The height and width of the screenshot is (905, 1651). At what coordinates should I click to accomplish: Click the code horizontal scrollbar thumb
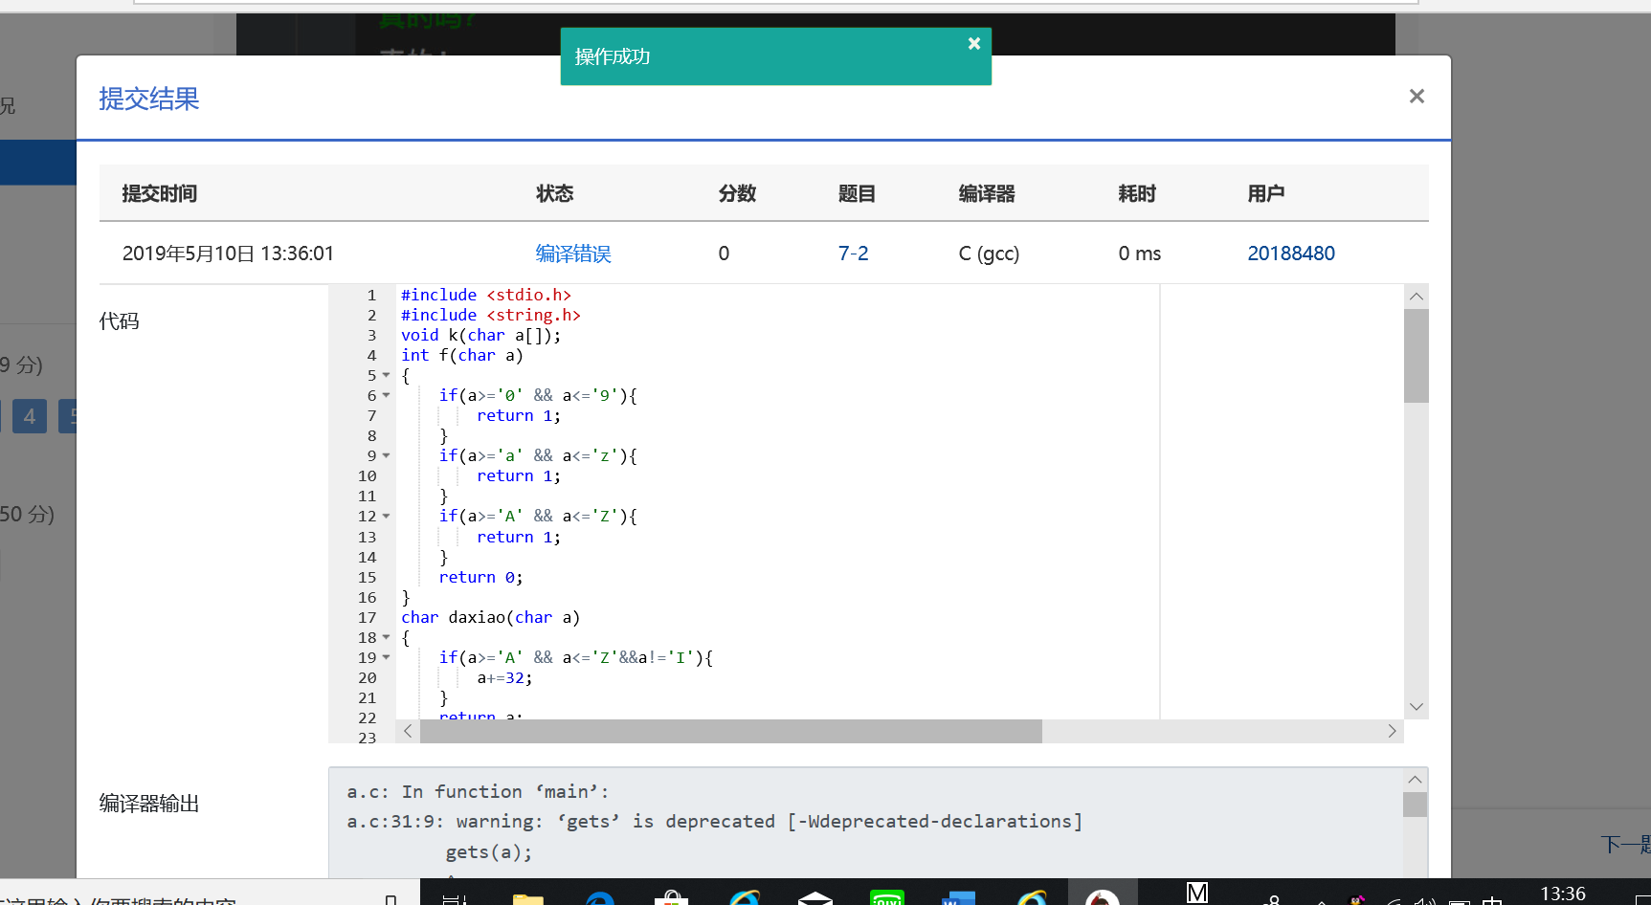click(x=730, y=731)
